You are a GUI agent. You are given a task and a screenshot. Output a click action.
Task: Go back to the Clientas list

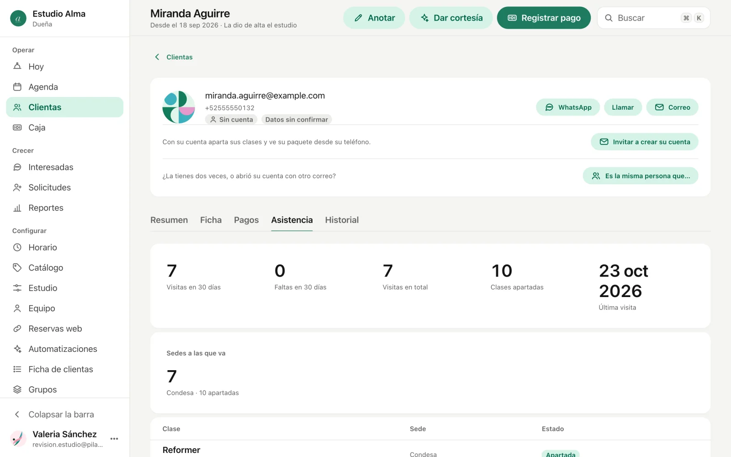tap(174, 57)
